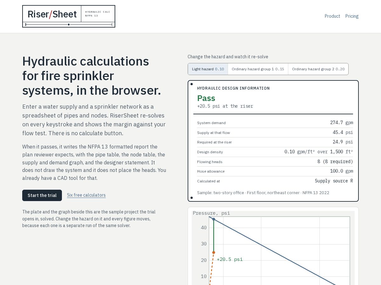Click the Design density 0.10 gpm/ft² value
This screenshot has width=381, height=285.
pos(318,152)
